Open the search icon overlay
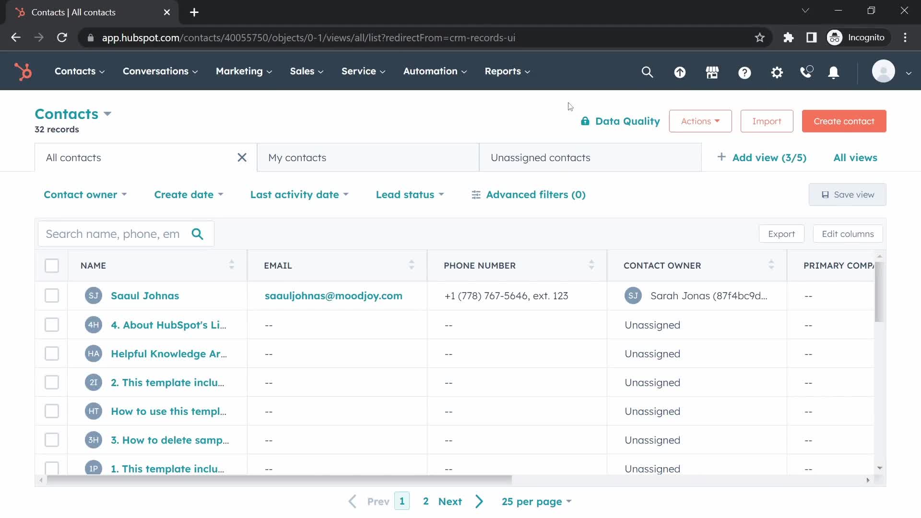Image resolution: width=921 pixels, height=518 pixels. coord(648,71)
